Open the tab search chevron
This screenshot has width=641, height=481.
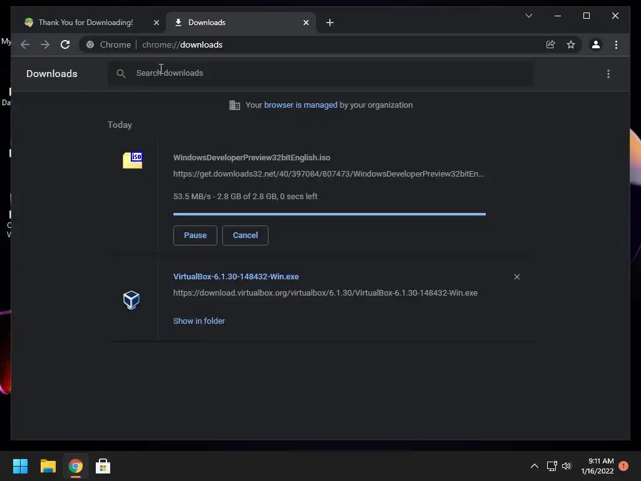pos(528,16)
